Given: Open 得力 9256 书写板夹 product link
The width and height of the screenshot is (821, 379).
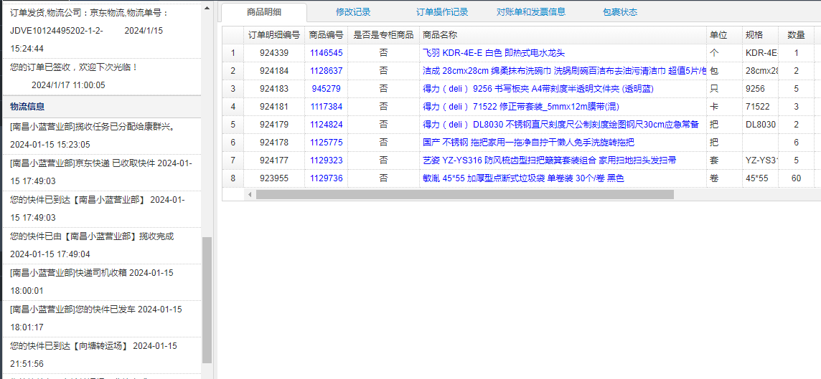Looking at the screenshot, I should click(538, 89).
